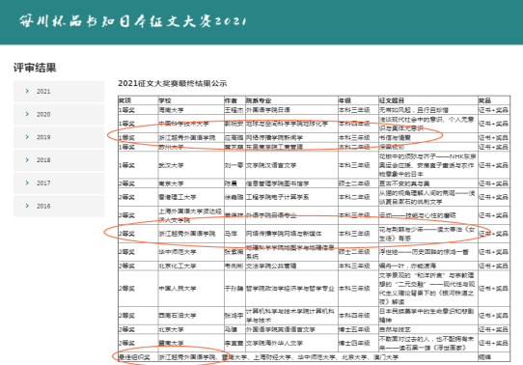
Task: Select the 2018 sidebar item
Action: click(x=59, y=160)
